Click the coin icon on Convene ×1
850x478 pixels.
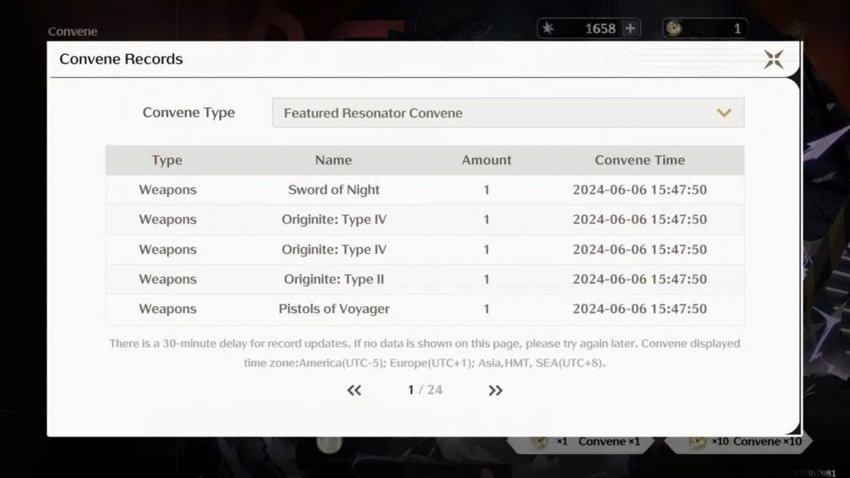[x=539, y=441]
